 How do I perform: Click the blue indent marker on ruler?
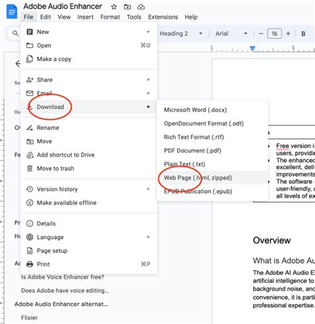[x=253, y=48]
